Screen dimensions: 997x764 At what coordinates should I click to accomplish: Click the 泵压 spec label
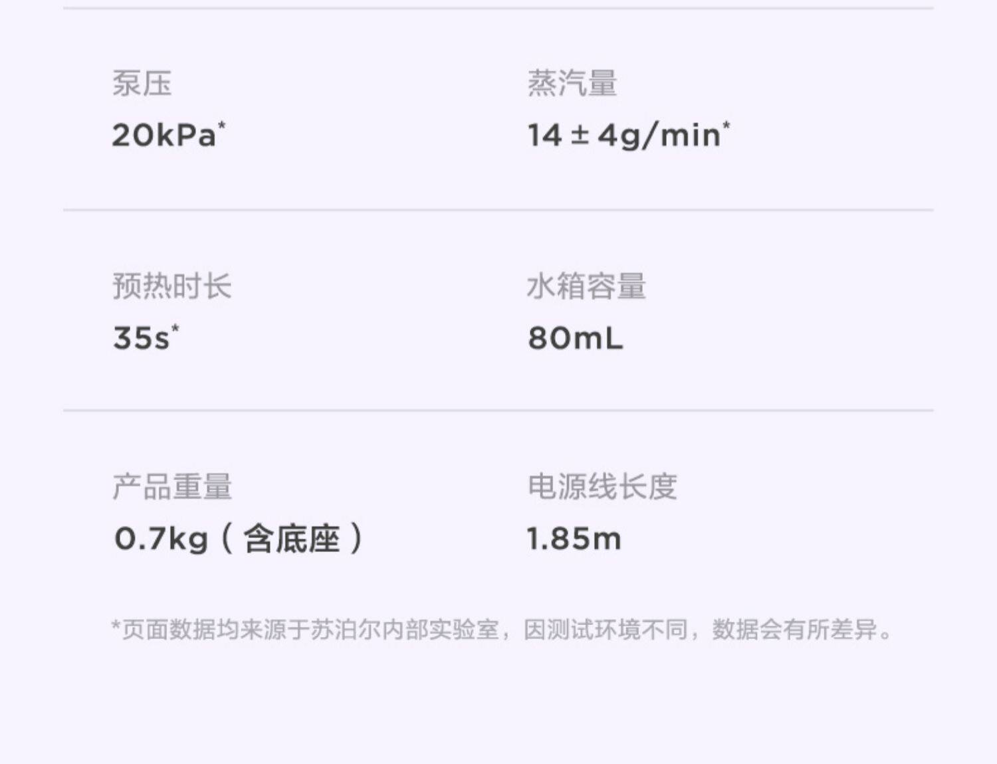142,84
